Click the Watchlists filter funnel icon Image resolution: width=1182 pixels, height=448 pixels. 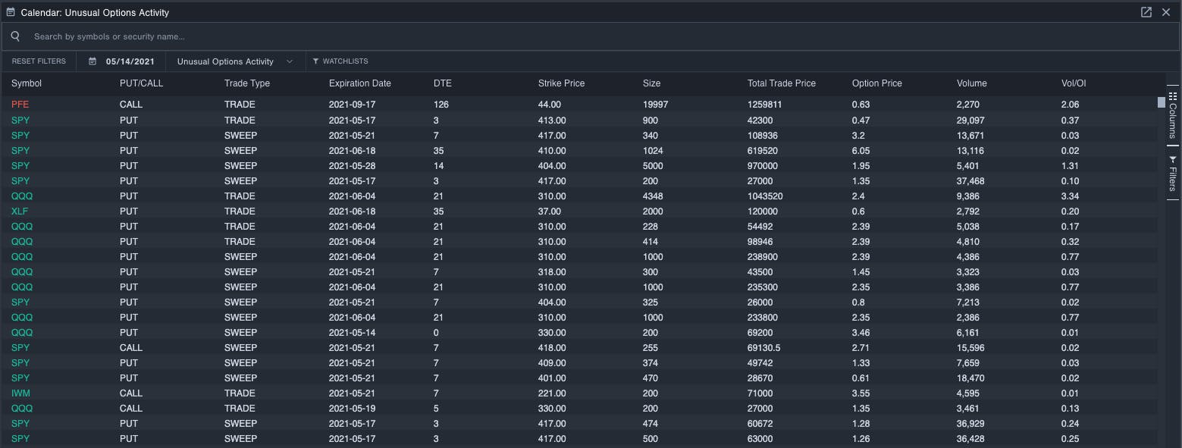click(x=315, y=61)
